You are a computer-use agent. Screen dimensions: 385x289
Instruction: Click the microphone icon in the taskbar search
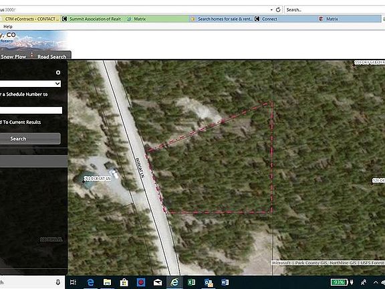pyautogui.click(x=58, y=282)
